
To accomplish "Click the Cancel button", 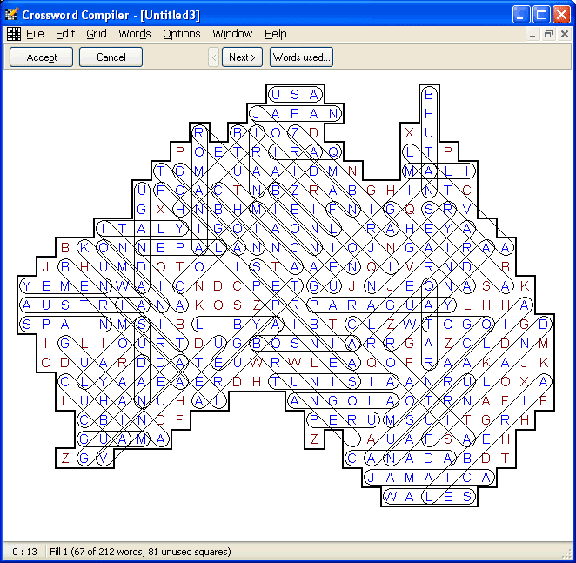I will [111, 57].
